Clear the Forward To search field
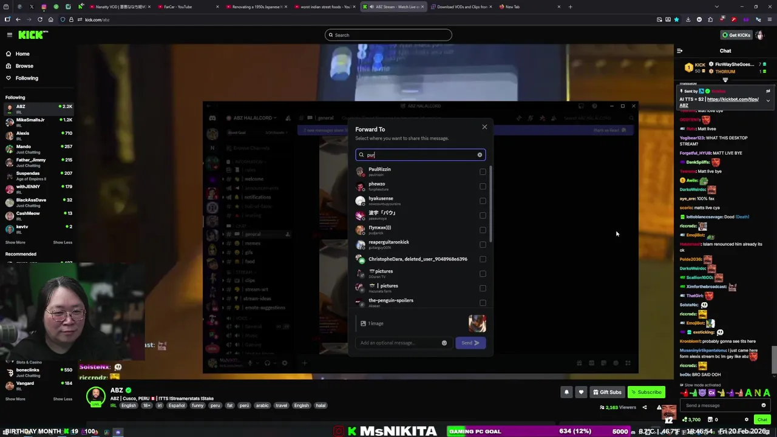This screenshot has height=437, width=777. pyautogui.click(x=480, y=155)
